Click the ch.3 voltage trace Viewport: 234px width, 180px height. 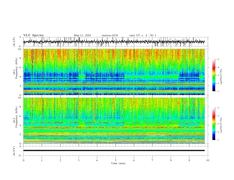click(114, 151)
